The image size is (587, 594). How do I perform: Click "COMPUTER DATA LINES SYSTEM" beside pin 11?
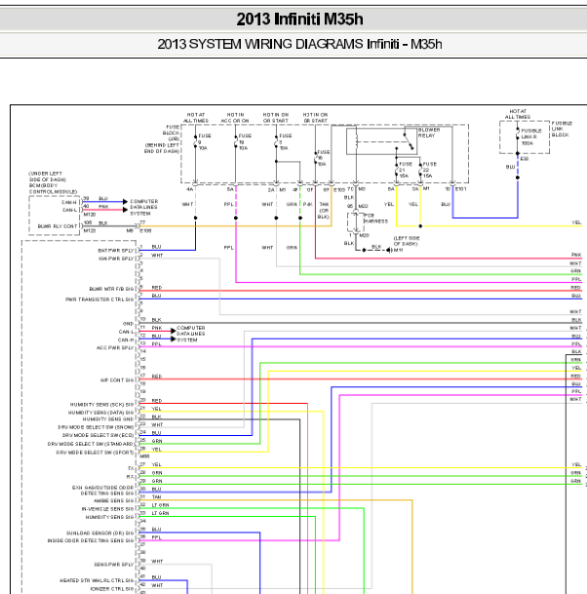point(190,334)
